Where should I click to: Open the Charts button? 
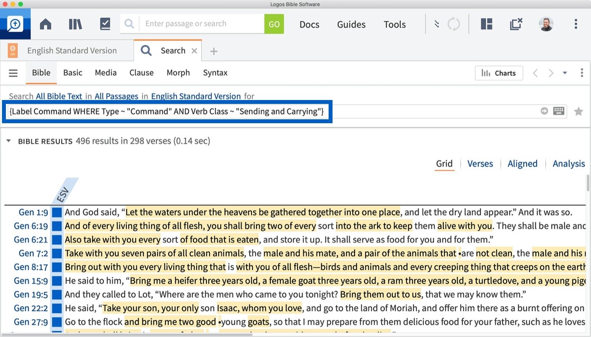(x=499, y=73)
